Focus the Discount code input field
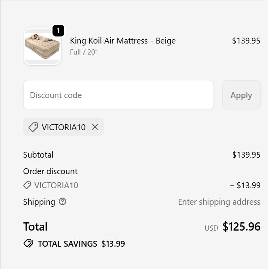Screen dimensions: 268x269 118,95
